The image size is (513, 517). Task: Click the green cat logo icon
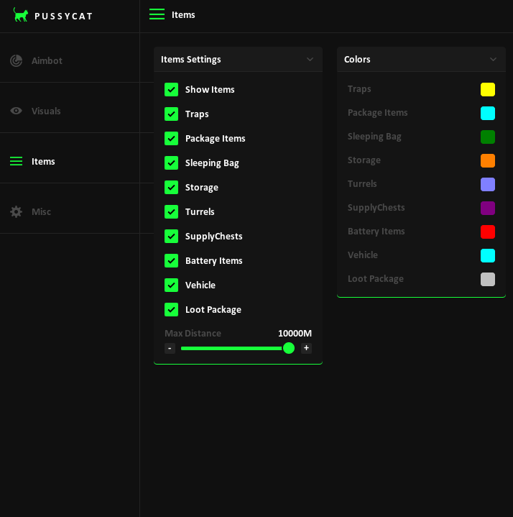click(21, 15)
